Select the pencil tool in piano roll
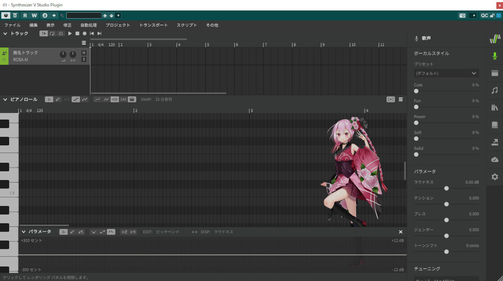 58,99
